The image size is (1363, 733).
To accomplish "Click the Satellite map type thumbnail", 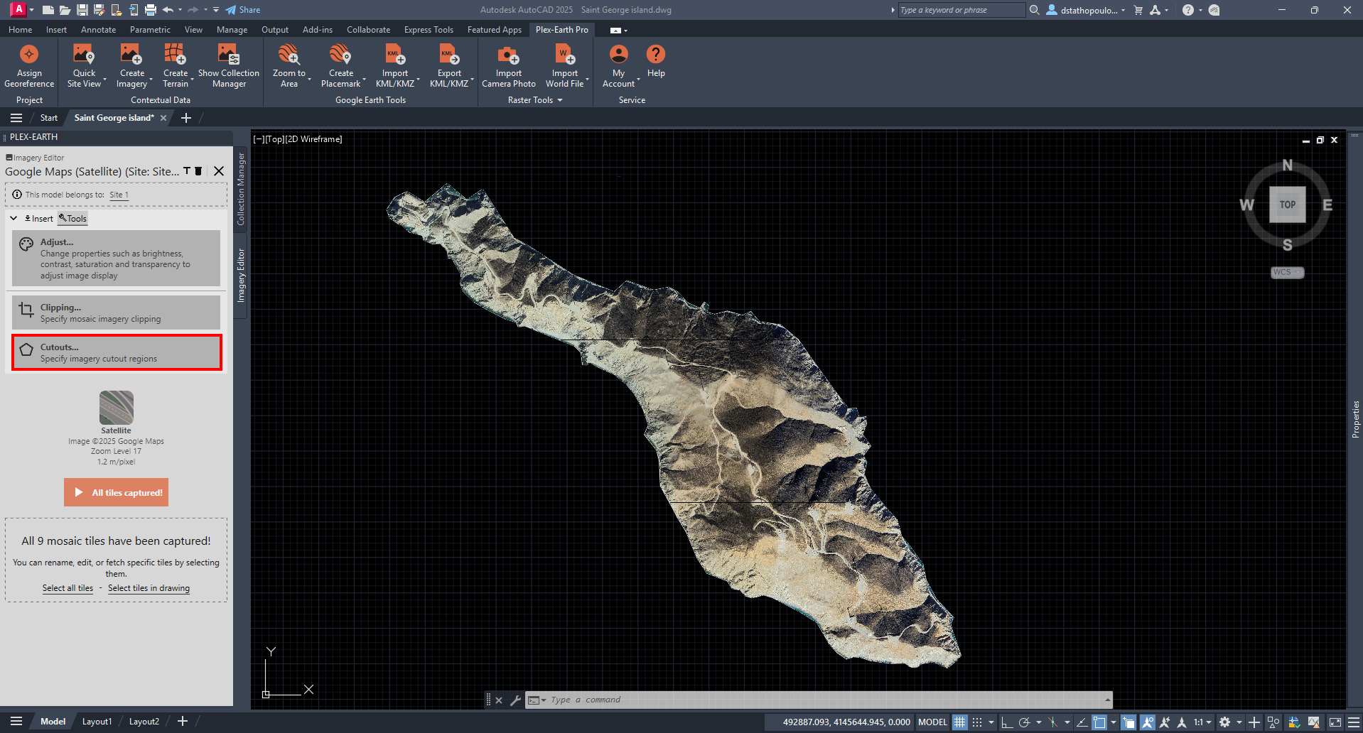I will pyautogui.click(x=116, y=408).
